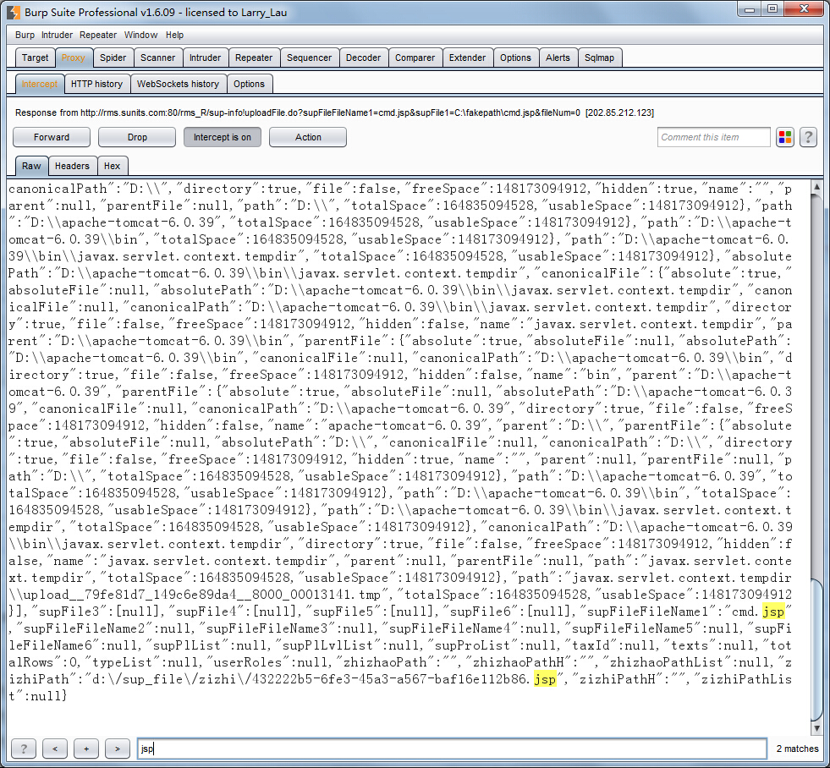Open the Comparer tab
830x768 pixels.
click(415, 58)
